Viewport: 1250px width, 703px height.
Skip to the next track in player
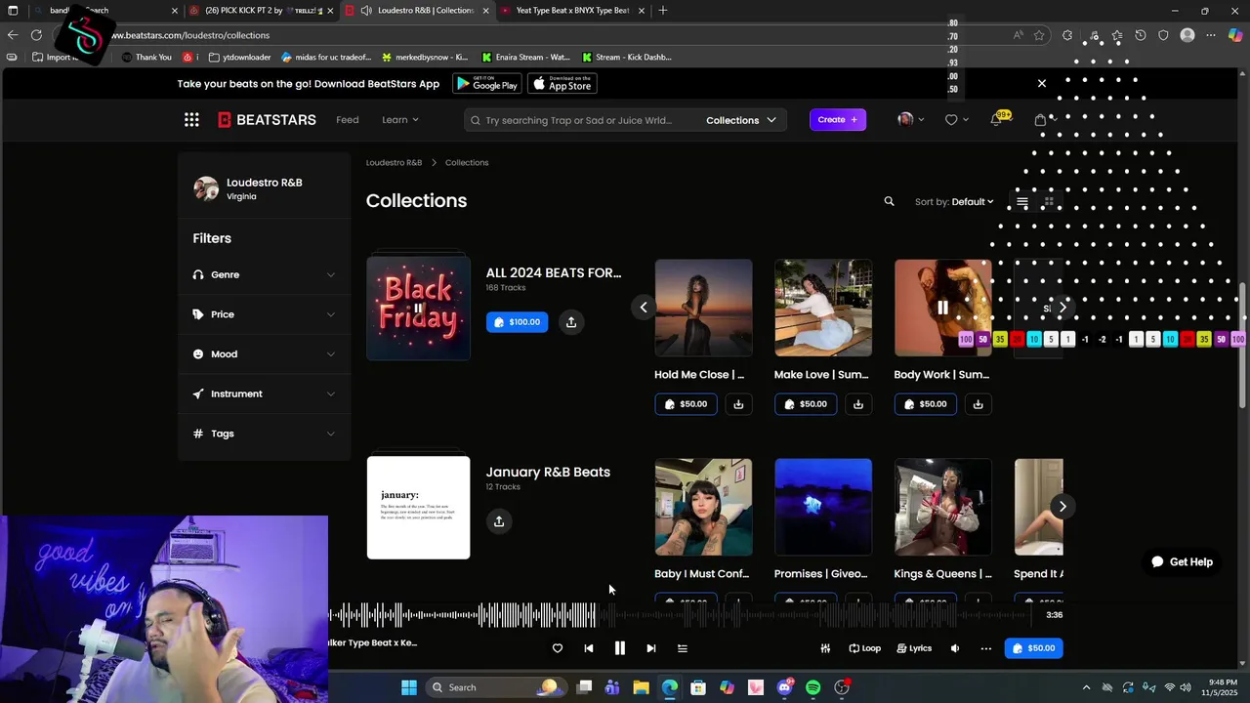pos(651,648)
